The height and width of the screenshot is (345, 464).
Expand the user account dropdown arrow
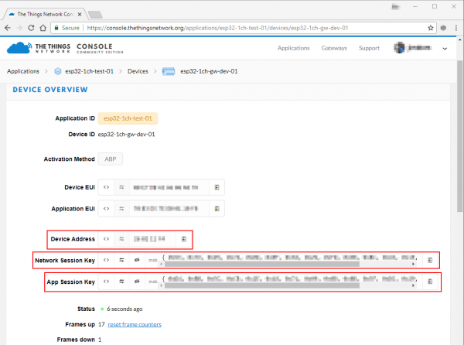[445, 49]
